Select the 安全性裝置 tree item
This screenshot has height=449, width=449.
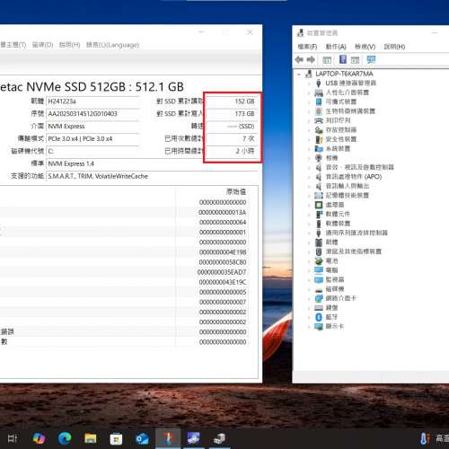341,139
